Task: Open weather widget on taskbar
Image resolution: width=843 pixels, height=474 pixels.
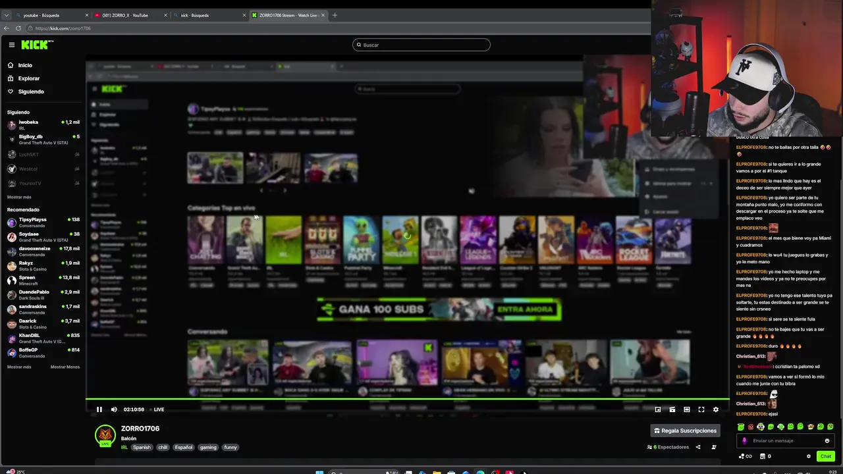Action: [14, 471]
